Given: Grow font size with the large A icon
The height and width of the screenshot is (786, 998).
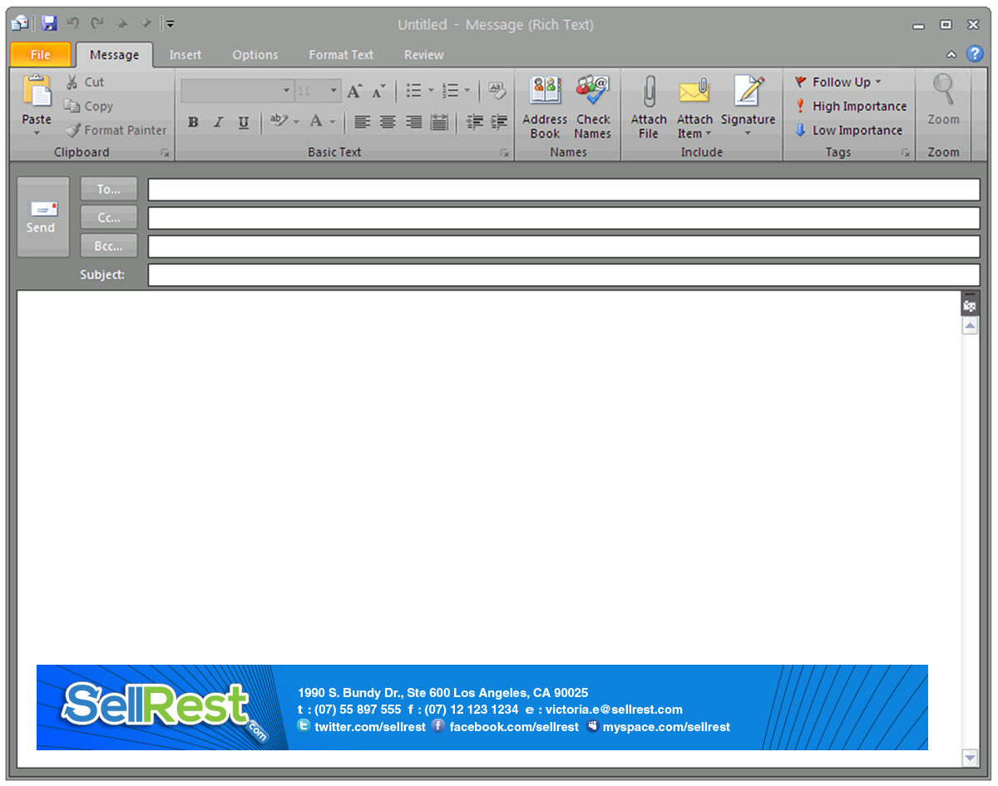Looking at the screenshot, I should pos(355,91).
